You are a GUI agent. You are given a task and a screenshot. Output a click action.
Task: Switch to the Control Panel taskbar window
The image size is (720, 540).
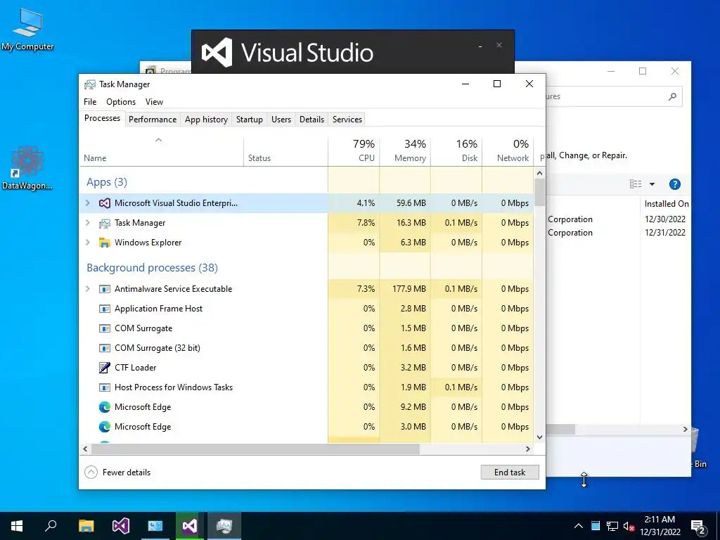click(x=155, y=526)
